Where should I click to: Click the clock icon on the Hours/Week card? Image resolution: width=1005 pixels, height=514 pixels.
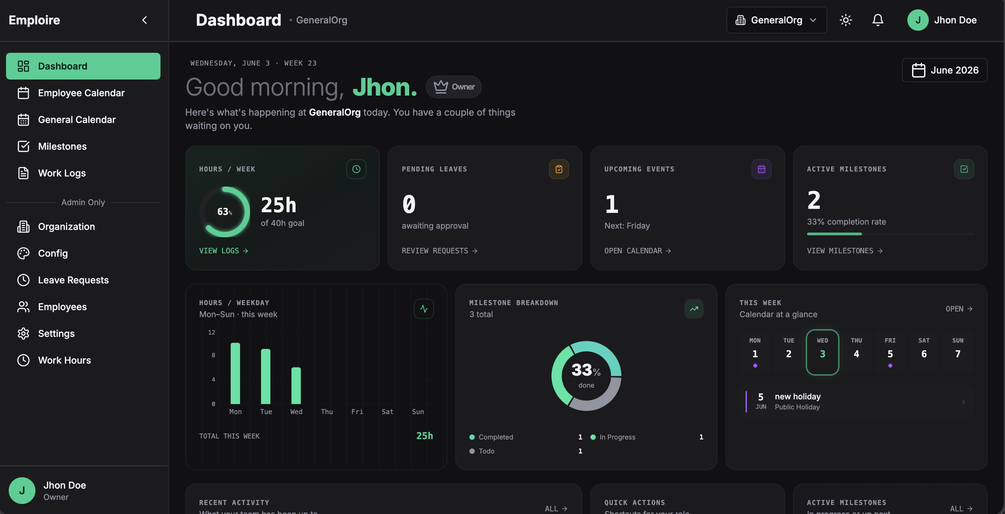[x=356, y=169]
